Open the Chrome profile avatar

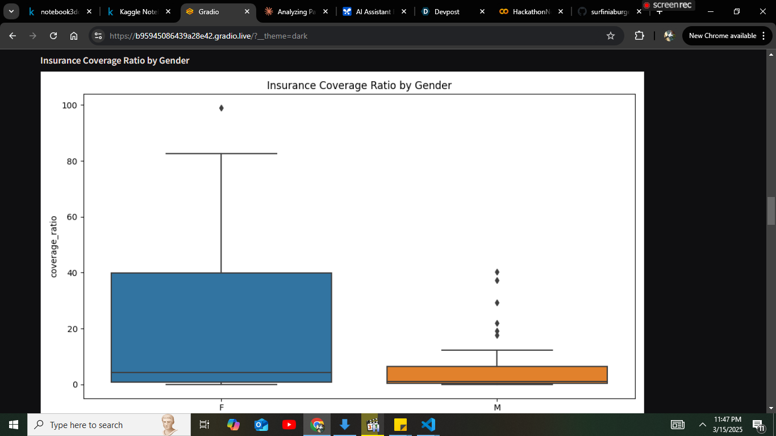(669, 36)
